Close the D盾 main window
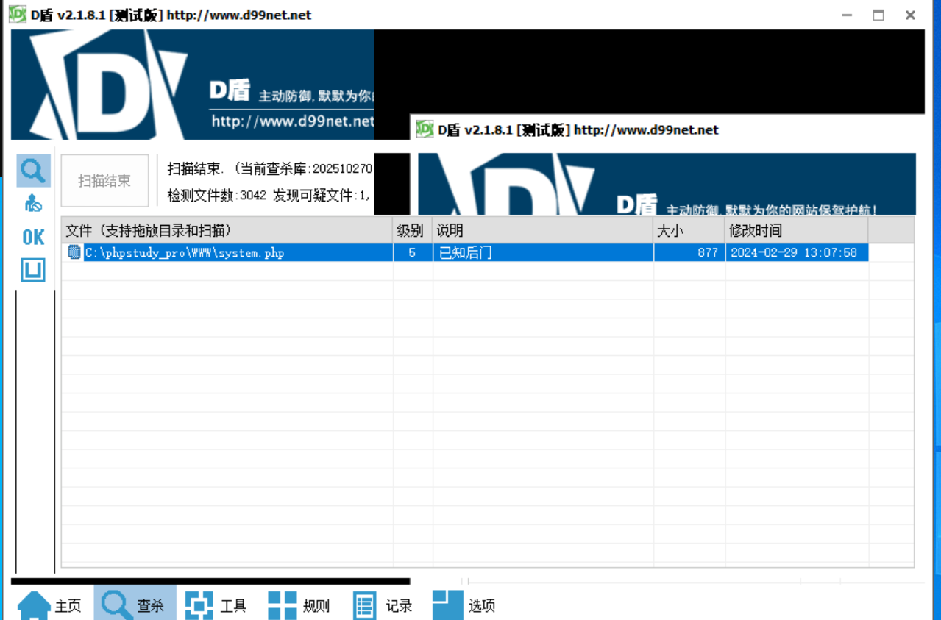The height and width of the screenshot is (620, 941). pos(910,15)
